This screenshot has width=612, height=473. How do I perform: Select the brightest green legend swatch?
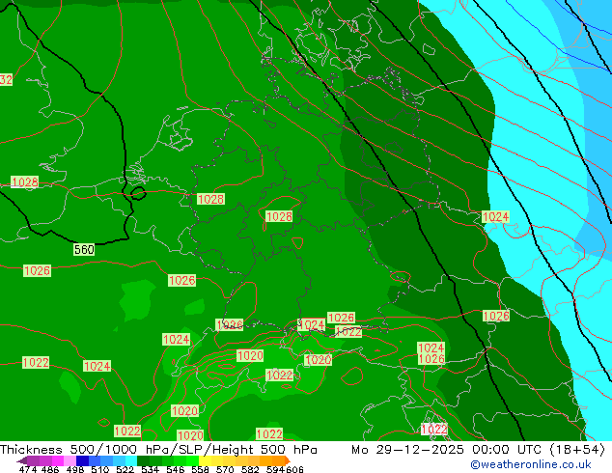click(192, 460)
